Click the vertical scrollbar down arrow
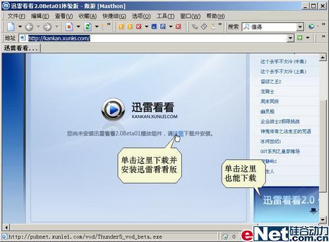The height and width of the screenshot is (242, 329). click(322, 219)
